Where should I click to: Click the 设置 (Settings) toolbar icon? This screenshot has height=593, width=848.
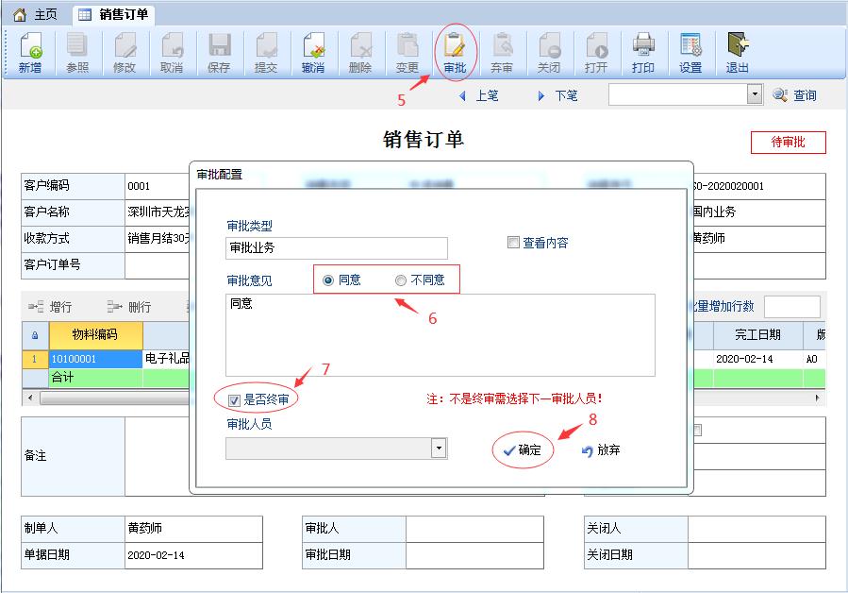[x=690, y=52]
